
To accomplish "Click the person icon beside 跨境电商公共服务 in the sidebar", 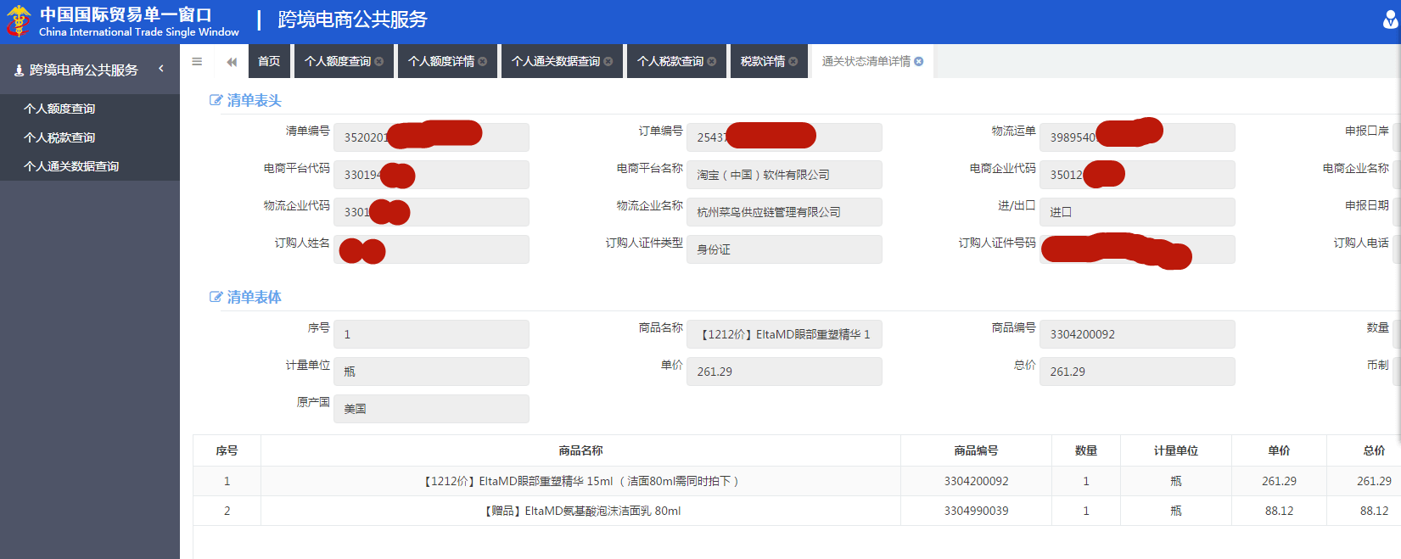I will tap(19, 70).
